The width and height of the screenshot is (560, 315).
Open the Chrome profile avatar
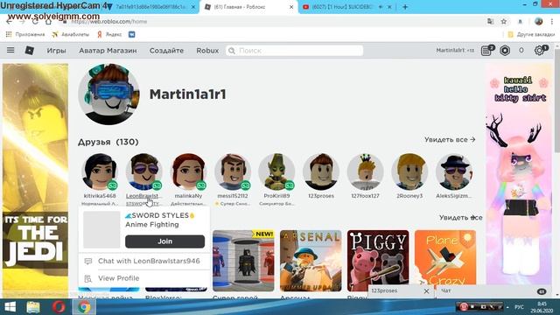pos(539,21)
